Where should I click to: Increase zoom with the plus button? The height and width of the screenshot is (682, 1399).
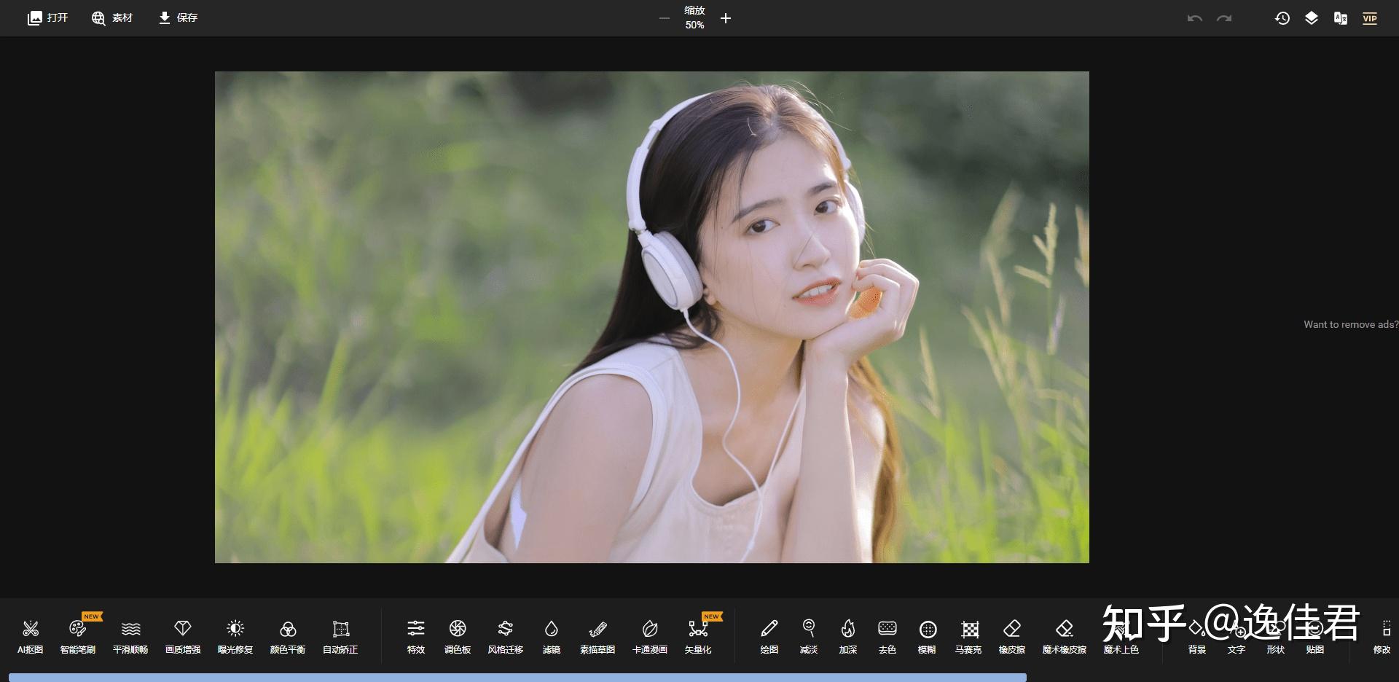pyautogui.click(x=726, y=18)
